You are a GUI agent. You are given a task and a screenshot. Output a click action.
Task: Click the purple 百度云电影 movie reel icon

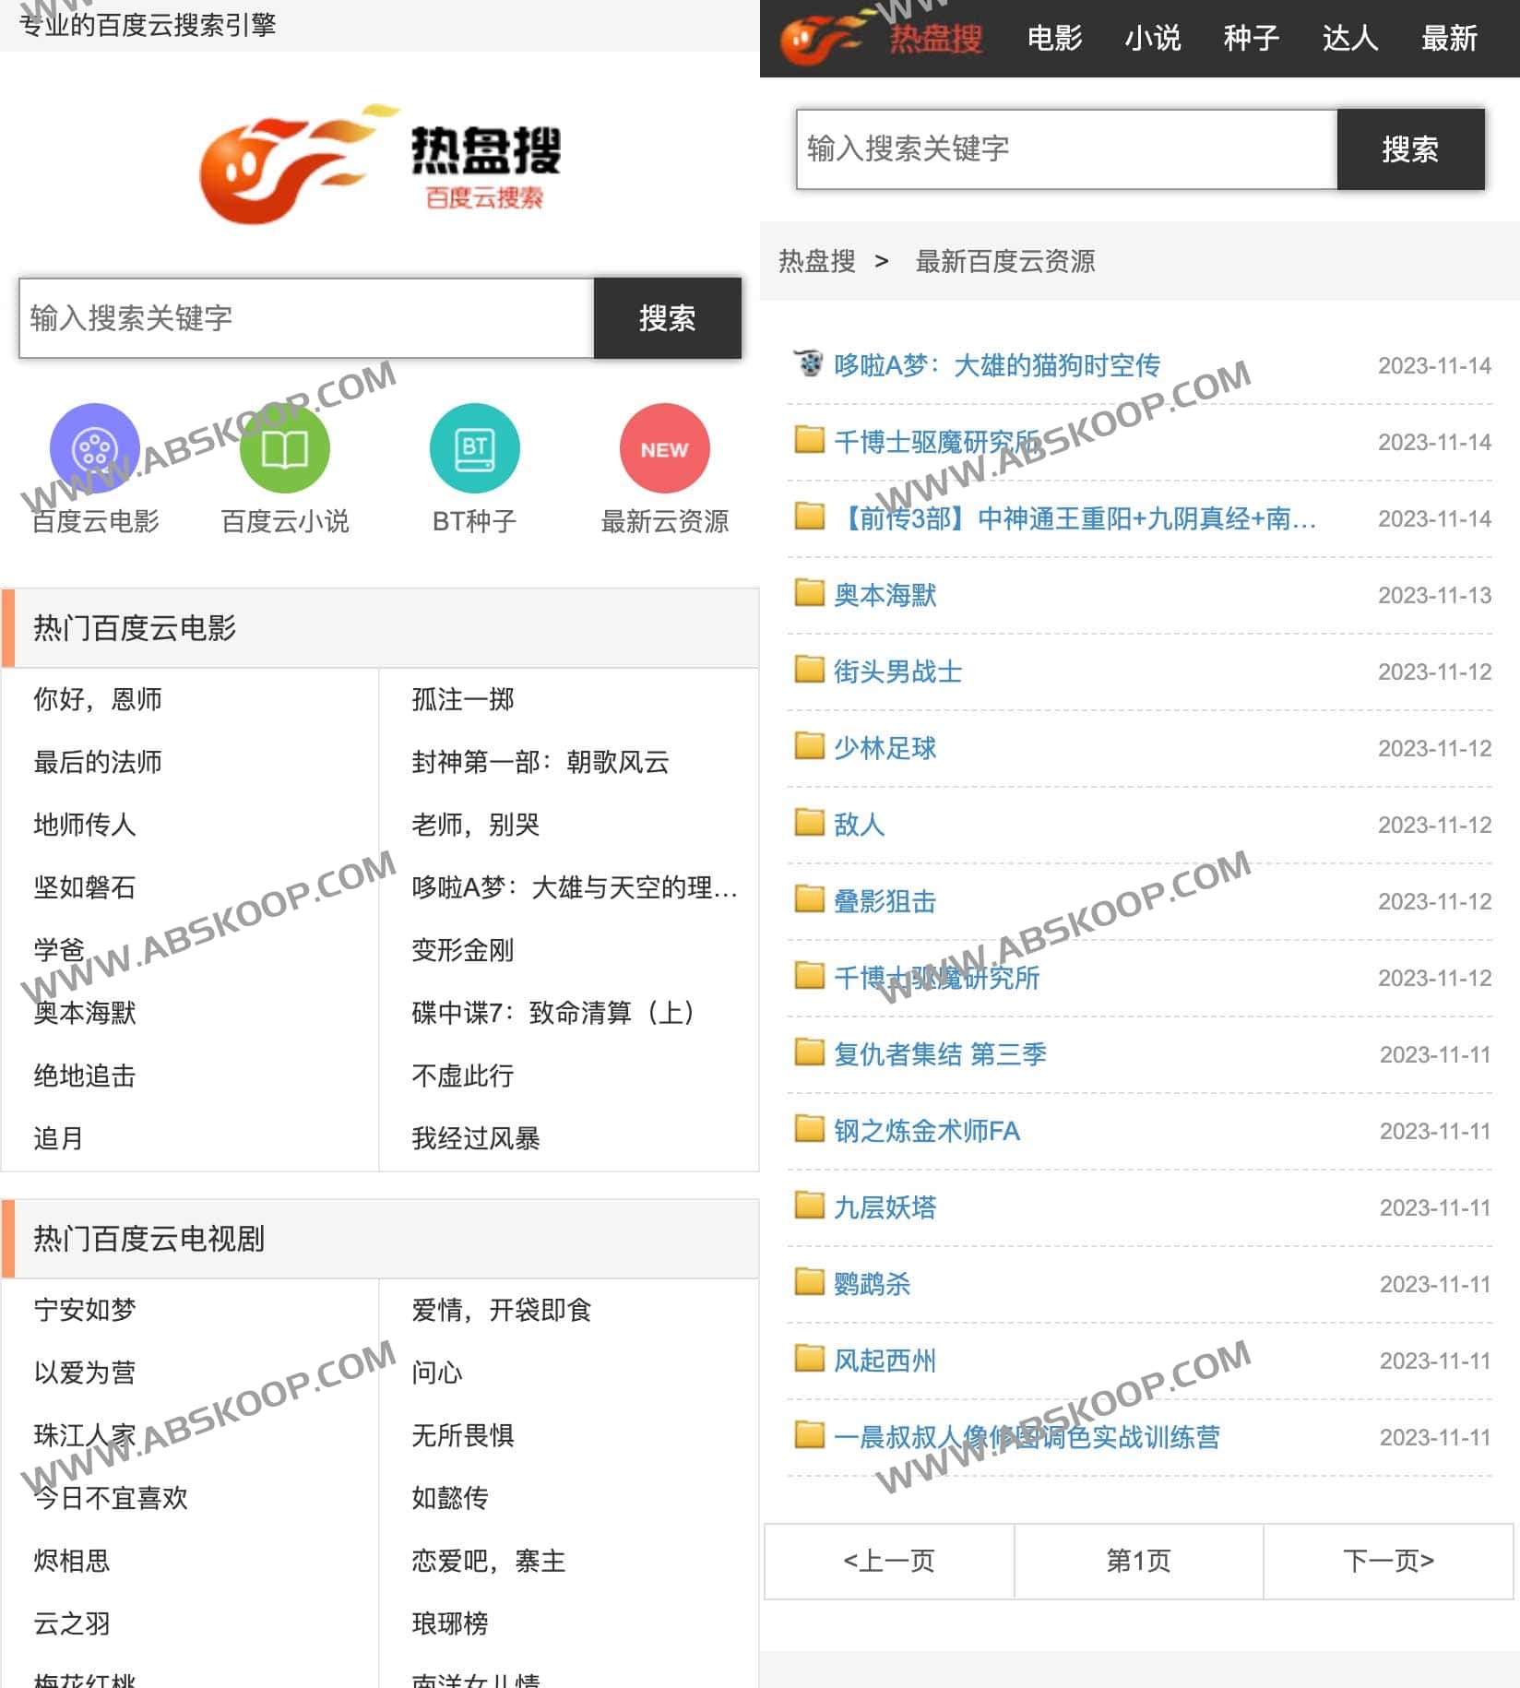click(96, 448)
